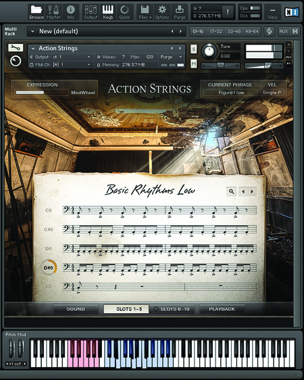Switch to instrument page 49-64
This screenshot has height=380, width=304.
pos(252,32)
